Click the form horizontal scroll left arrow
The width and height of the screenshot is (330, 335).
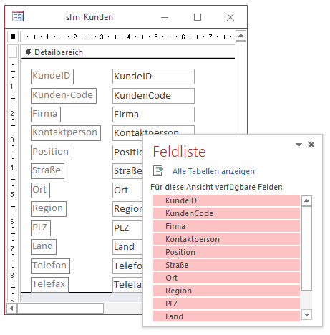(x=11, y=308)
